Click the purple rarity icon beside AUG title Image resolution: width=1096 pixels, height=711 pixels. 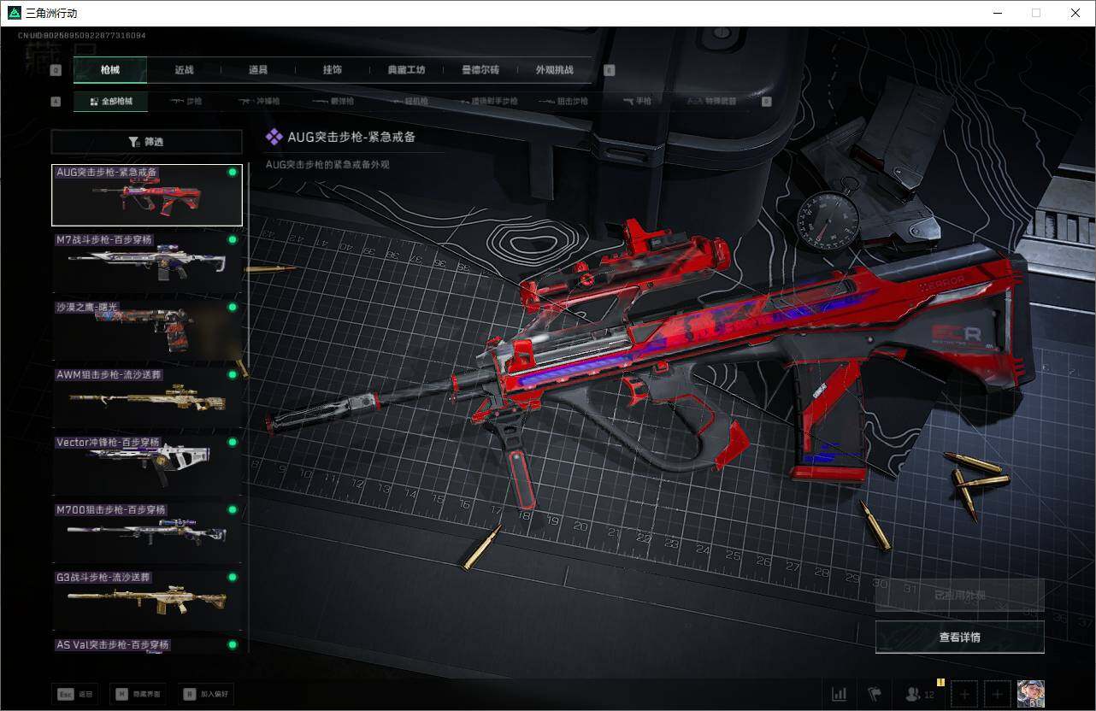point(274,137)
